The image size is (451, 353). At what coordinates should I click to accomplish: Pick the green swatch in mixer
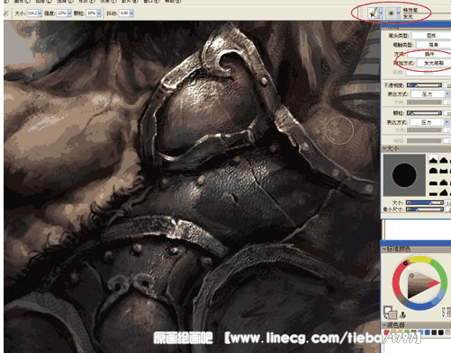(407, 332)
